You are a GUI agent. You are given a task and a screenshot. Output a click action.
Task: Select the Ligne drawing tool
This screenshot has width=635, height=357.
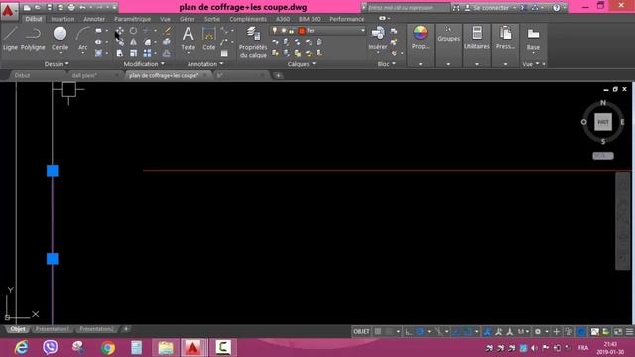coord(10,38)
